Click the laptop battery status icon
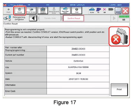The height and width of the screenshot is (108, 133). [x=111, y=9]
